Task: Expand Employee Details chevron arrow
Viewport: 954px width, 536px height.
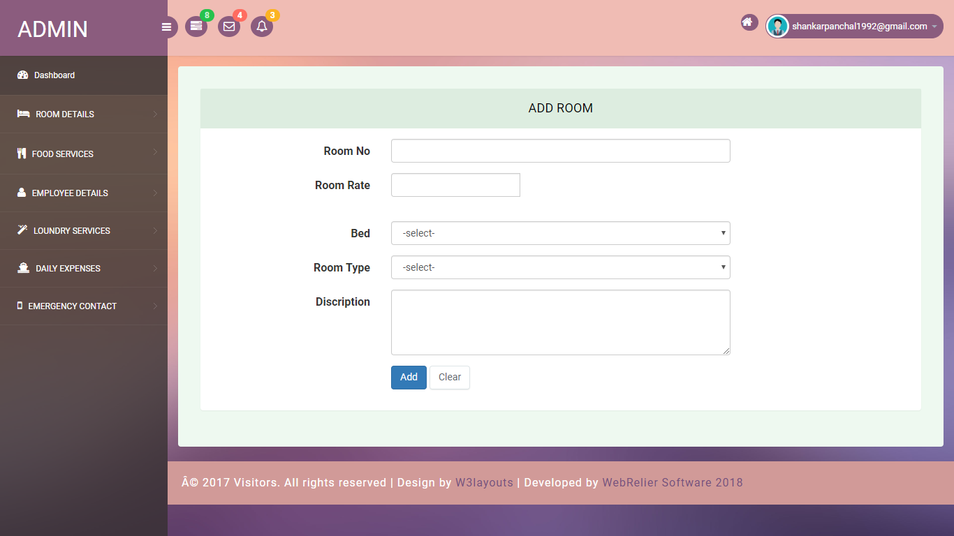Action: pos(155,193)
